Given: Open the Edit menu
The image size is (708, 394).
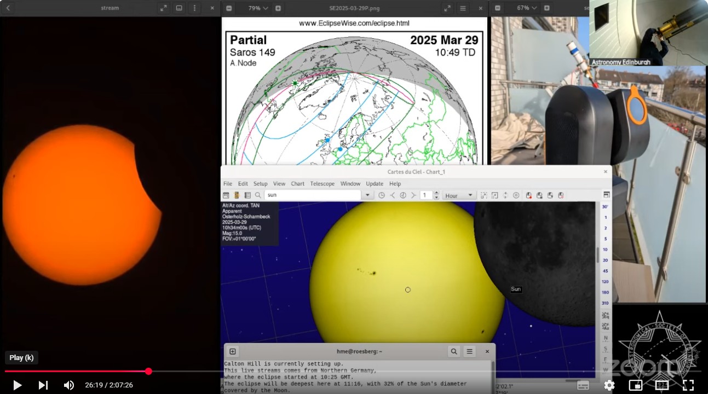Looking at the screenshot, I should 243,184.
